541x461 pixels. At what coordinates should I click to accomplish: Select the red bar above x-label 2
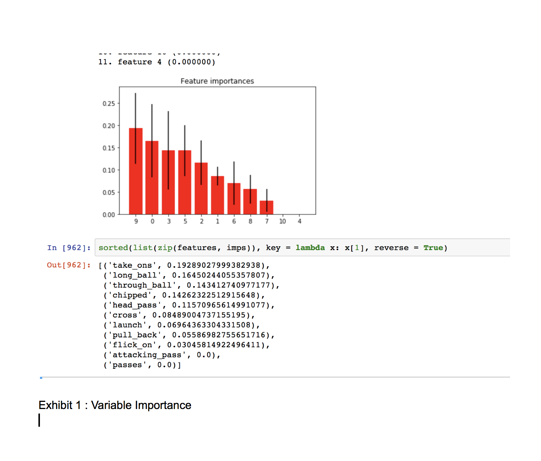[x=201, y=189]
